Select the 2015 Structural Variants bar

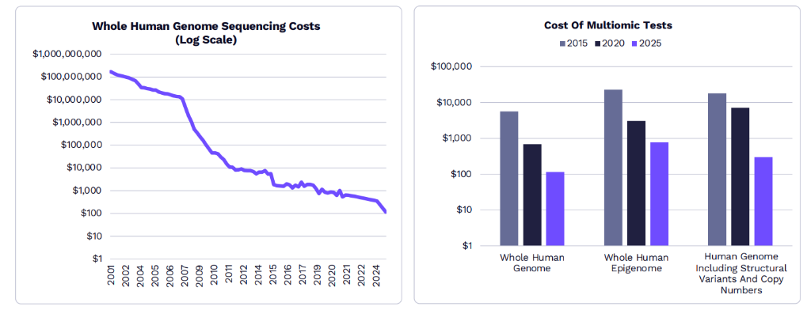717,169
